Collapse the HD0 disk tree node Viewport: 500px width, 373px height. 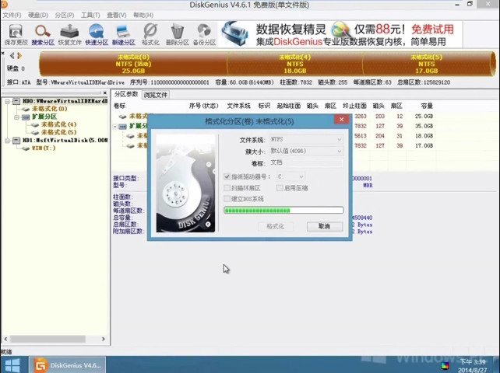coord(7,102)
